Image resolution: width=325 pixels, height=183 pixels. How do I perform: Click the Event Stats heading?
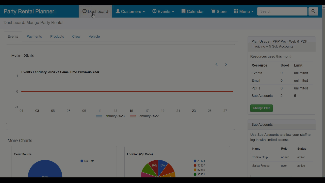pos(23,56)
